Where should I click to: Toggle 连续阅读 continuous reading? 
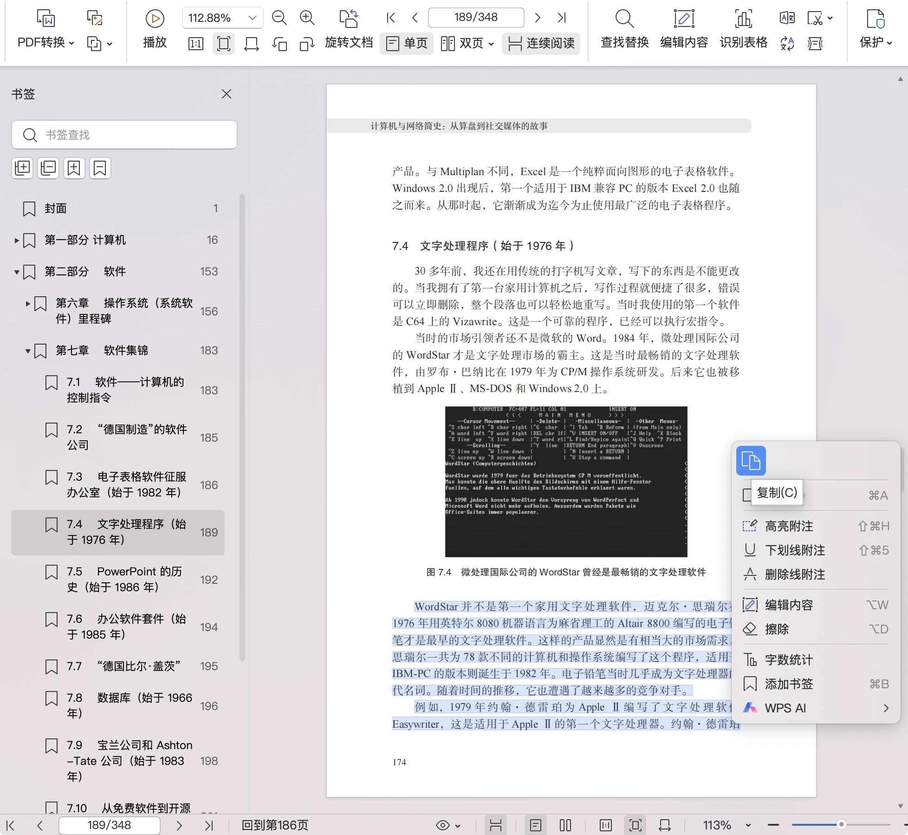point(541,44)
